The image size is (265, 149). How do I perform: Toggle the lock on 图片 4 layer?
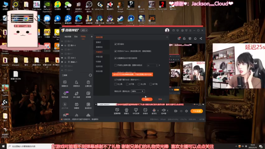pyautogui.click(x=65, y=45)
